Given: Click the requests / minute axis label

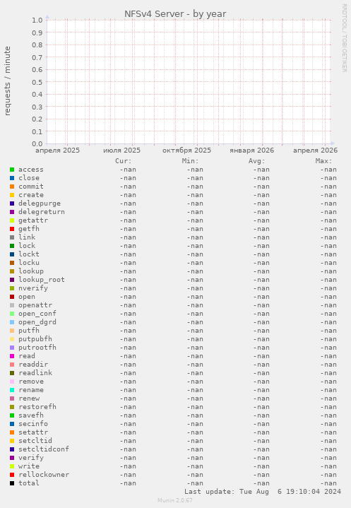Looking at the screenshot, I should (x=8, y=81).
